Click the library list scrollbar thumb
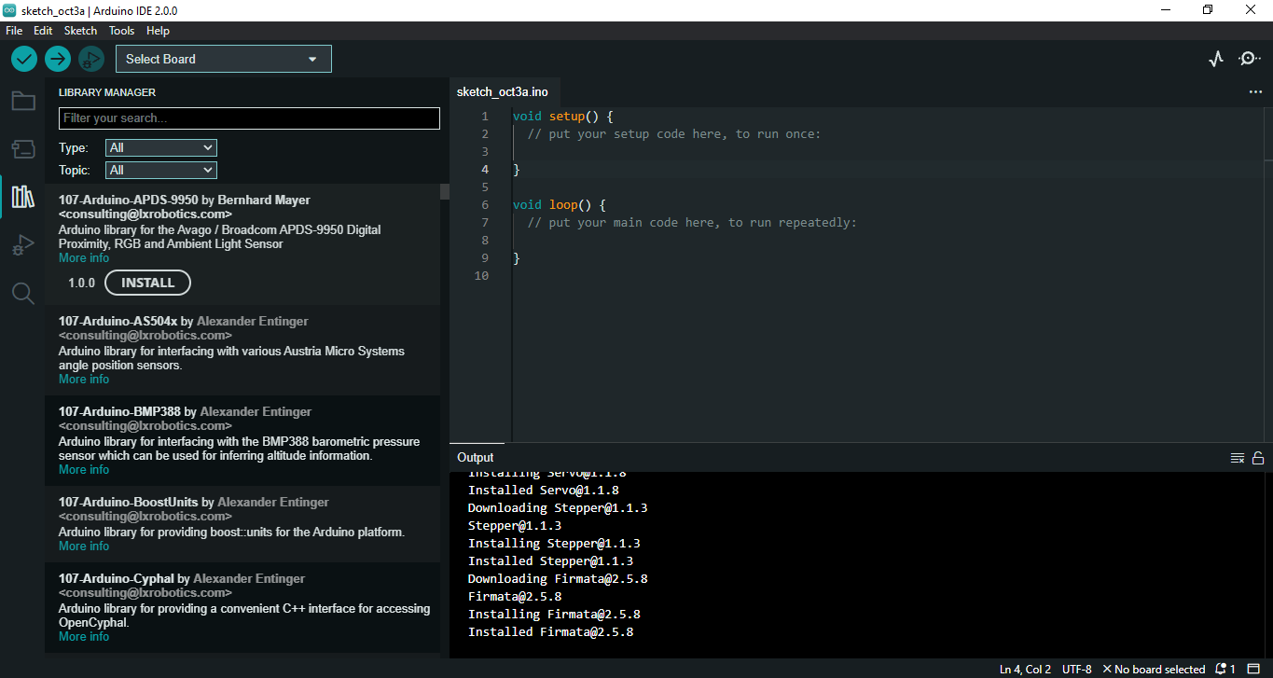 click(445, 191)
